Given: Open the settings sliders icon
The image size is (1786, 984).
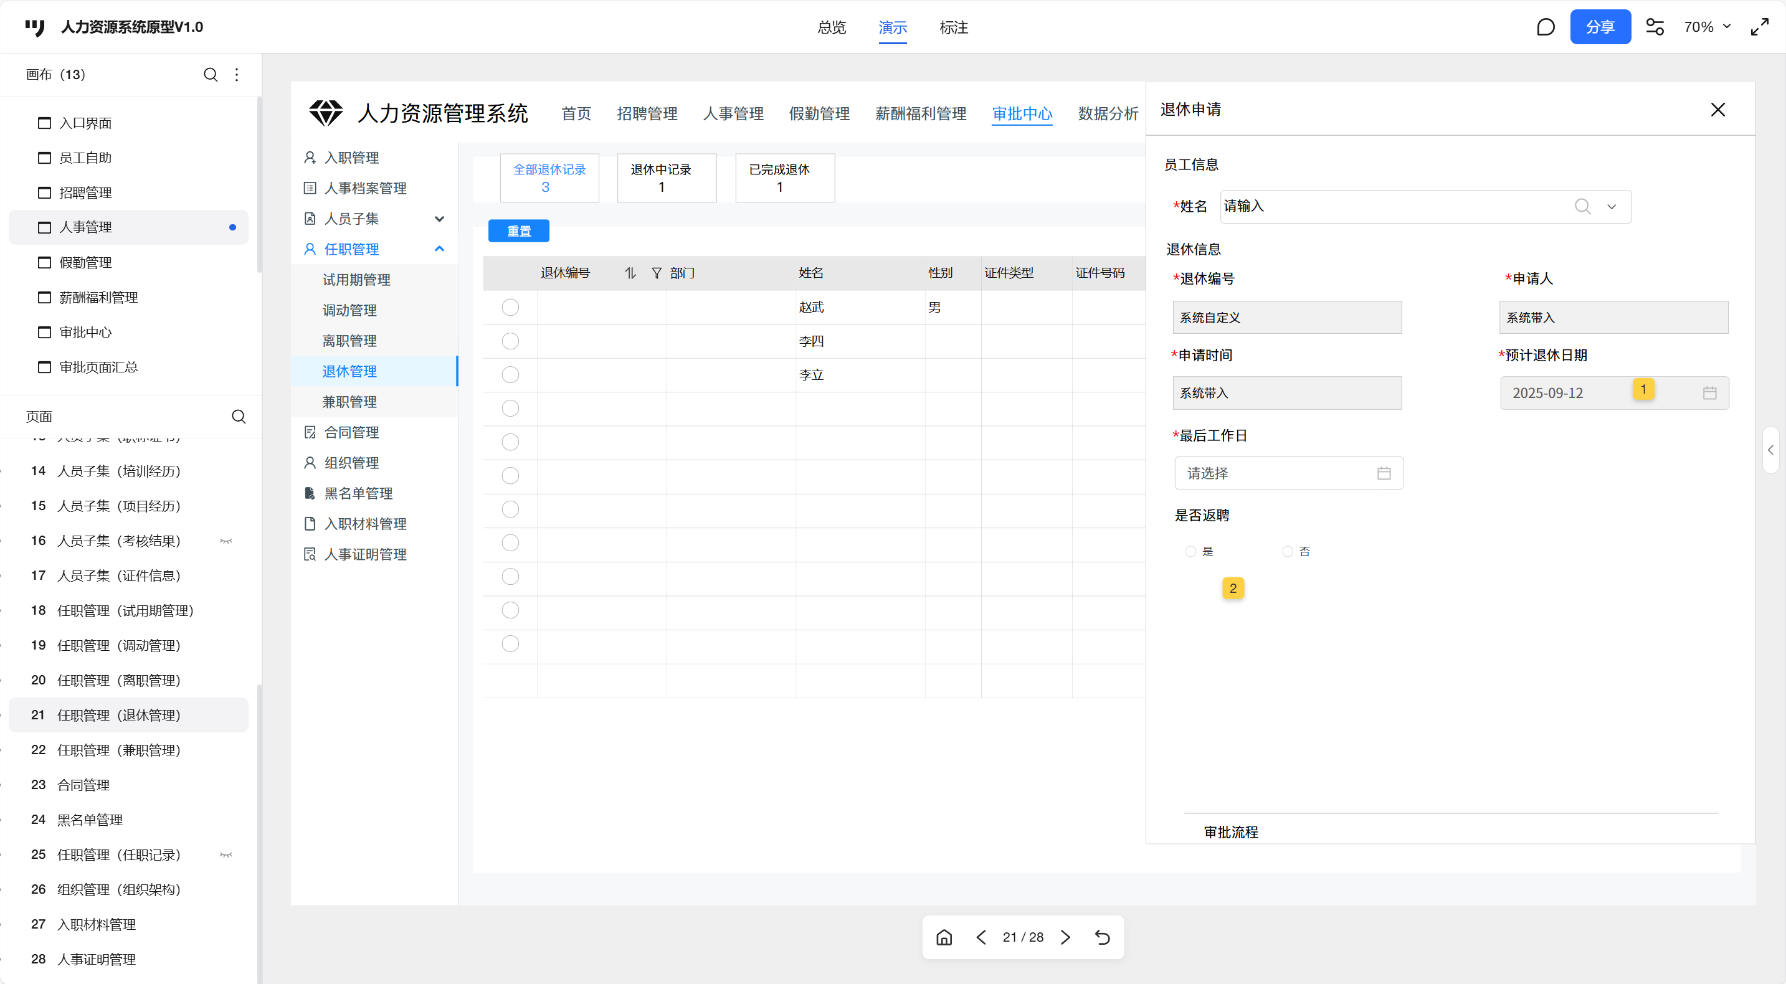Looking at the screenshot, I should coord(1655,27).
